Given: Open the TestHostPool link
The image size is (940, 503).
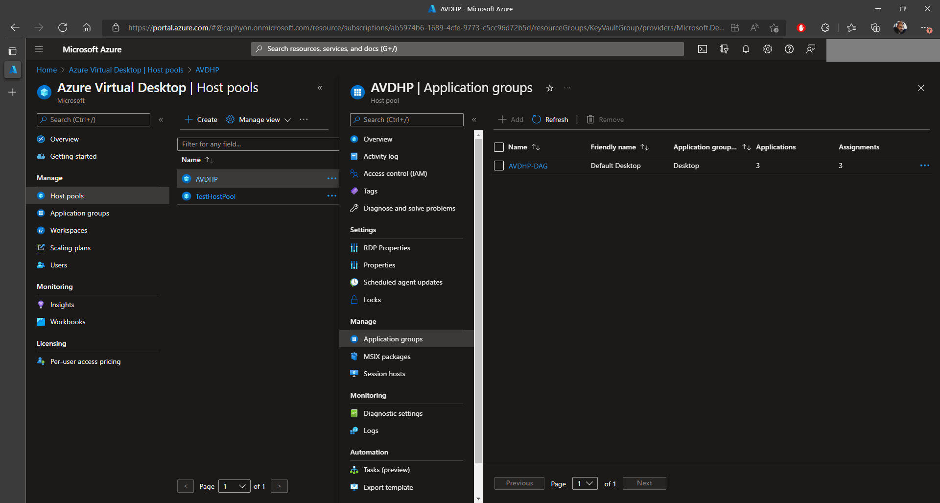Looking at the screenshot, I should 215,196.
